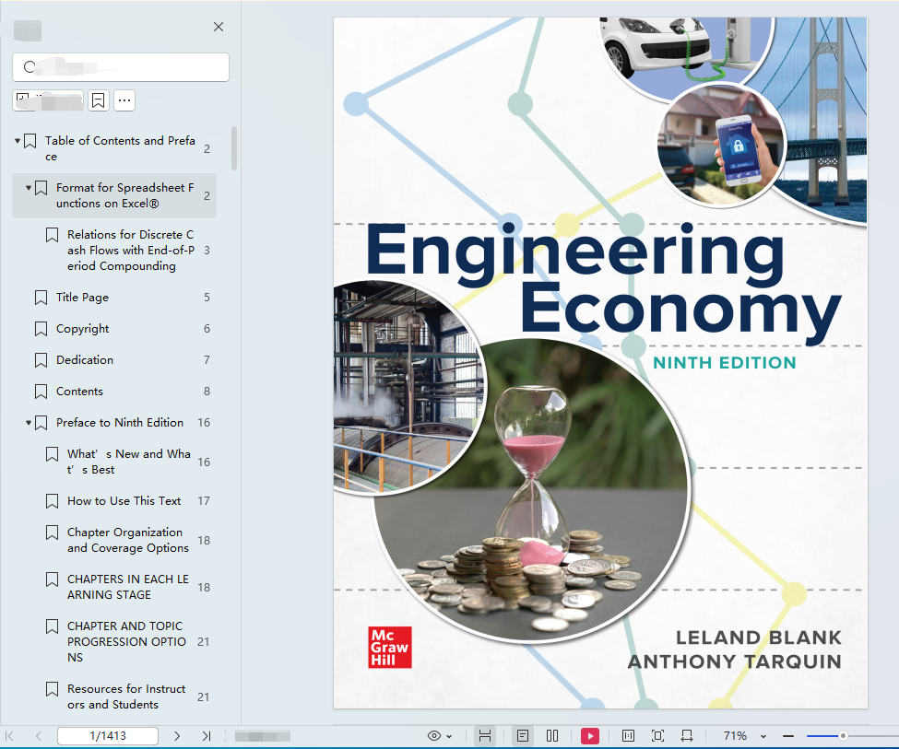Click the bookmark search field

[121, 67]
